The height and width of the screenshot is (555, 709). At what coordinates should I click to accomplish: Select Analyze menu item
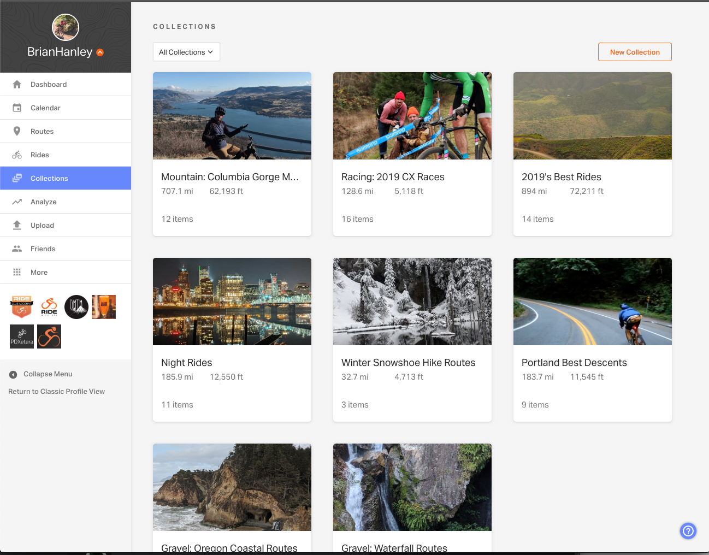pos(66,202)
